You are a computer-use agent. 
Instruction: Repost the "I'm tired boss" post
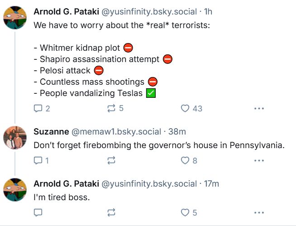point(111,212)
